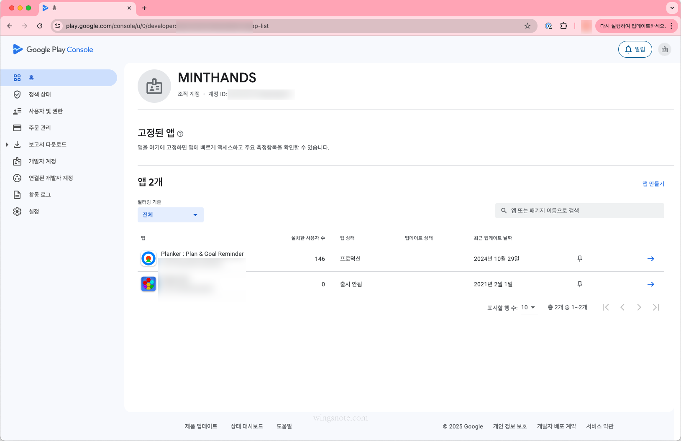Click the 앱 만들기 link
This screenshot has height=441, width=681.
(x=653, y=184)
